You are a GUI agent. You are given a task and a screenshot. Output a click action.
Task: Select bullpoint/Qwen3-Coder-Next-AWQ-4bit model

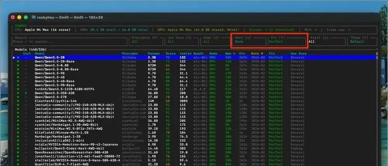[194, 148]
